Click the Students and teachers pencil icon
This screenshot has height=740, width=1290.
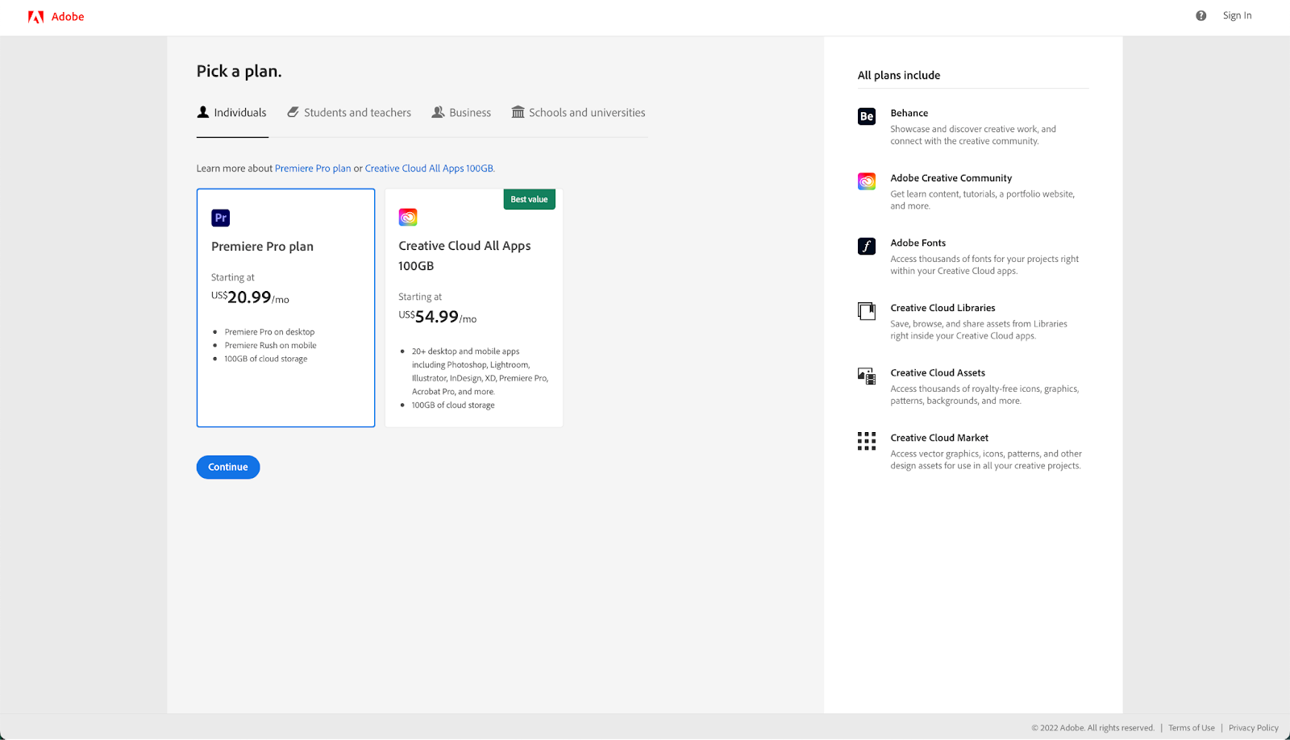tap(293, 112)
